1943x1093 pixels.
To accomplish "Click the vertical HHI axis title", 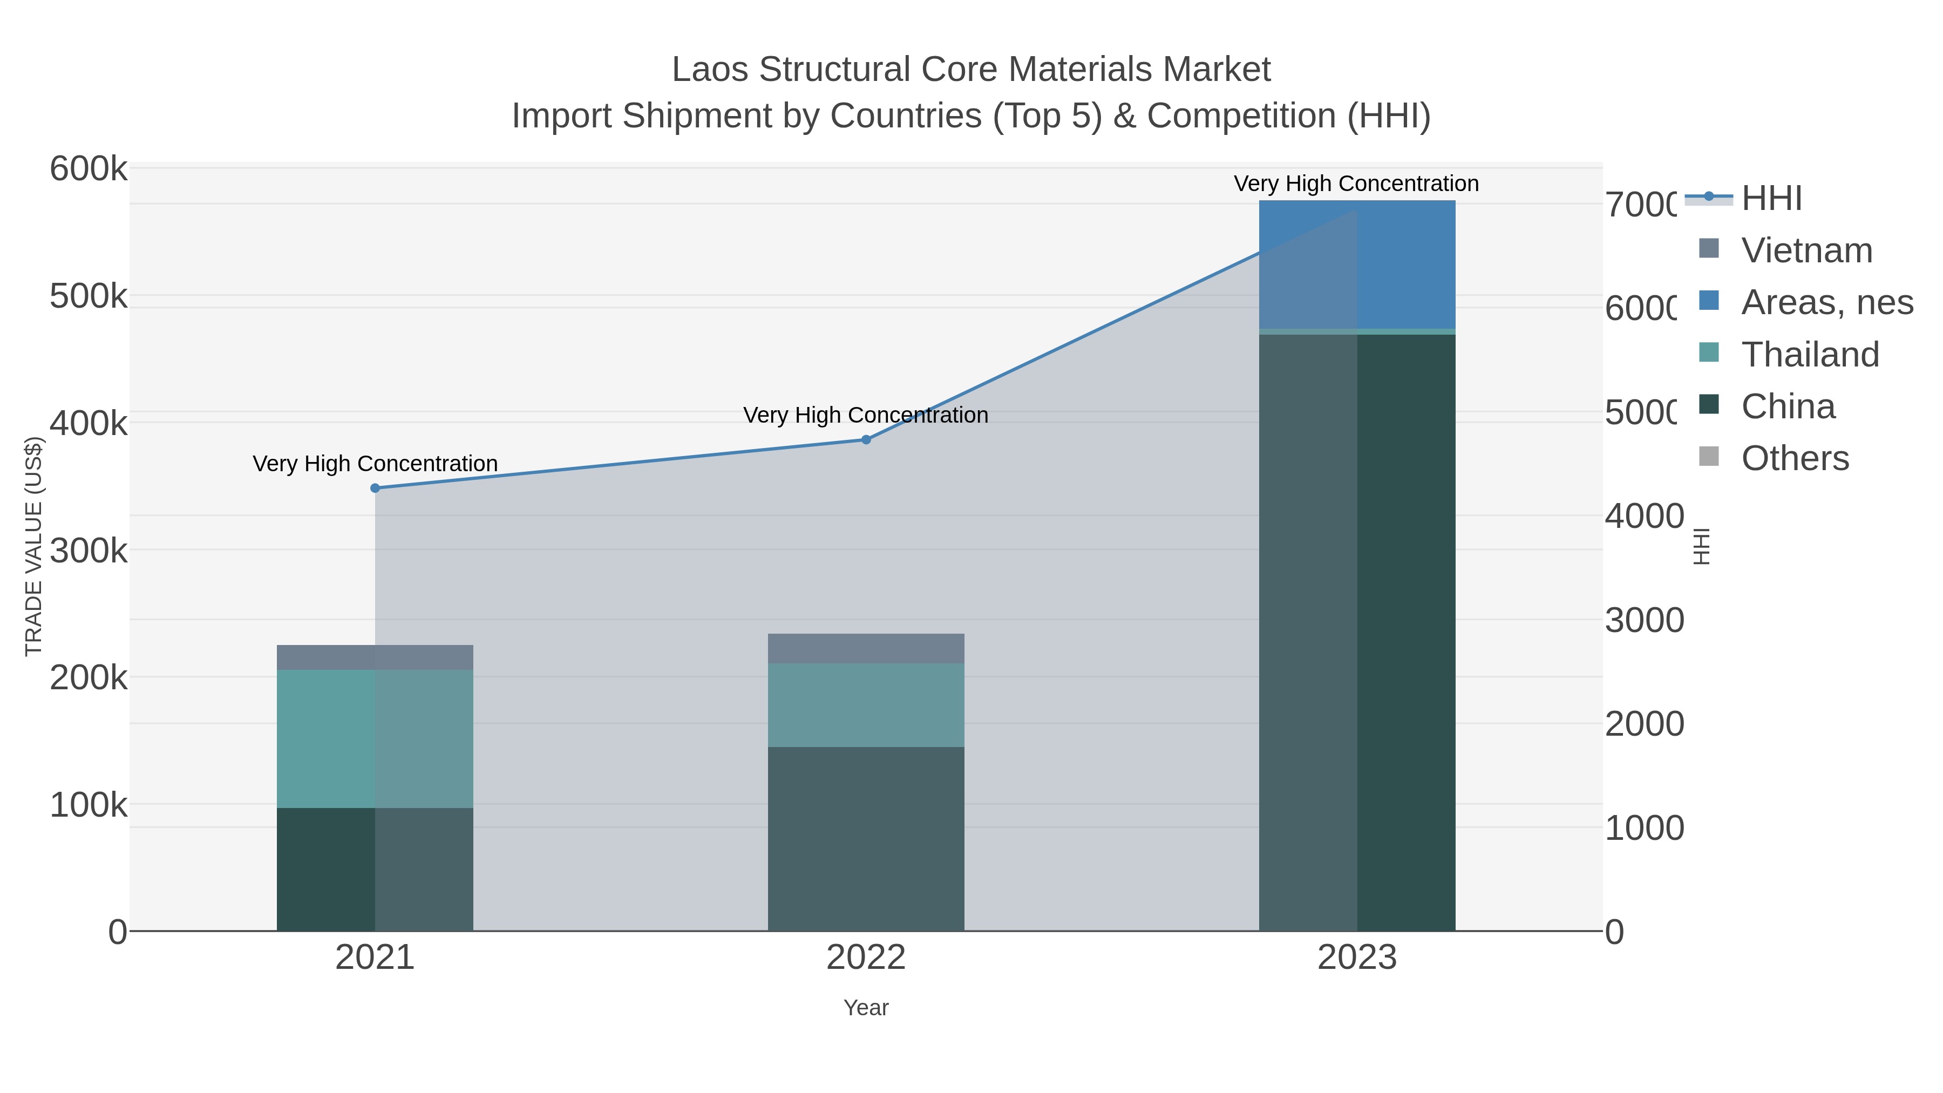I will tap(1702, 546).
